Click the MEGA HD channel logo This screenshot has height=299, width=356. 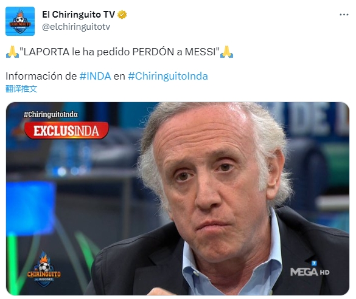(x=310, y=272)
